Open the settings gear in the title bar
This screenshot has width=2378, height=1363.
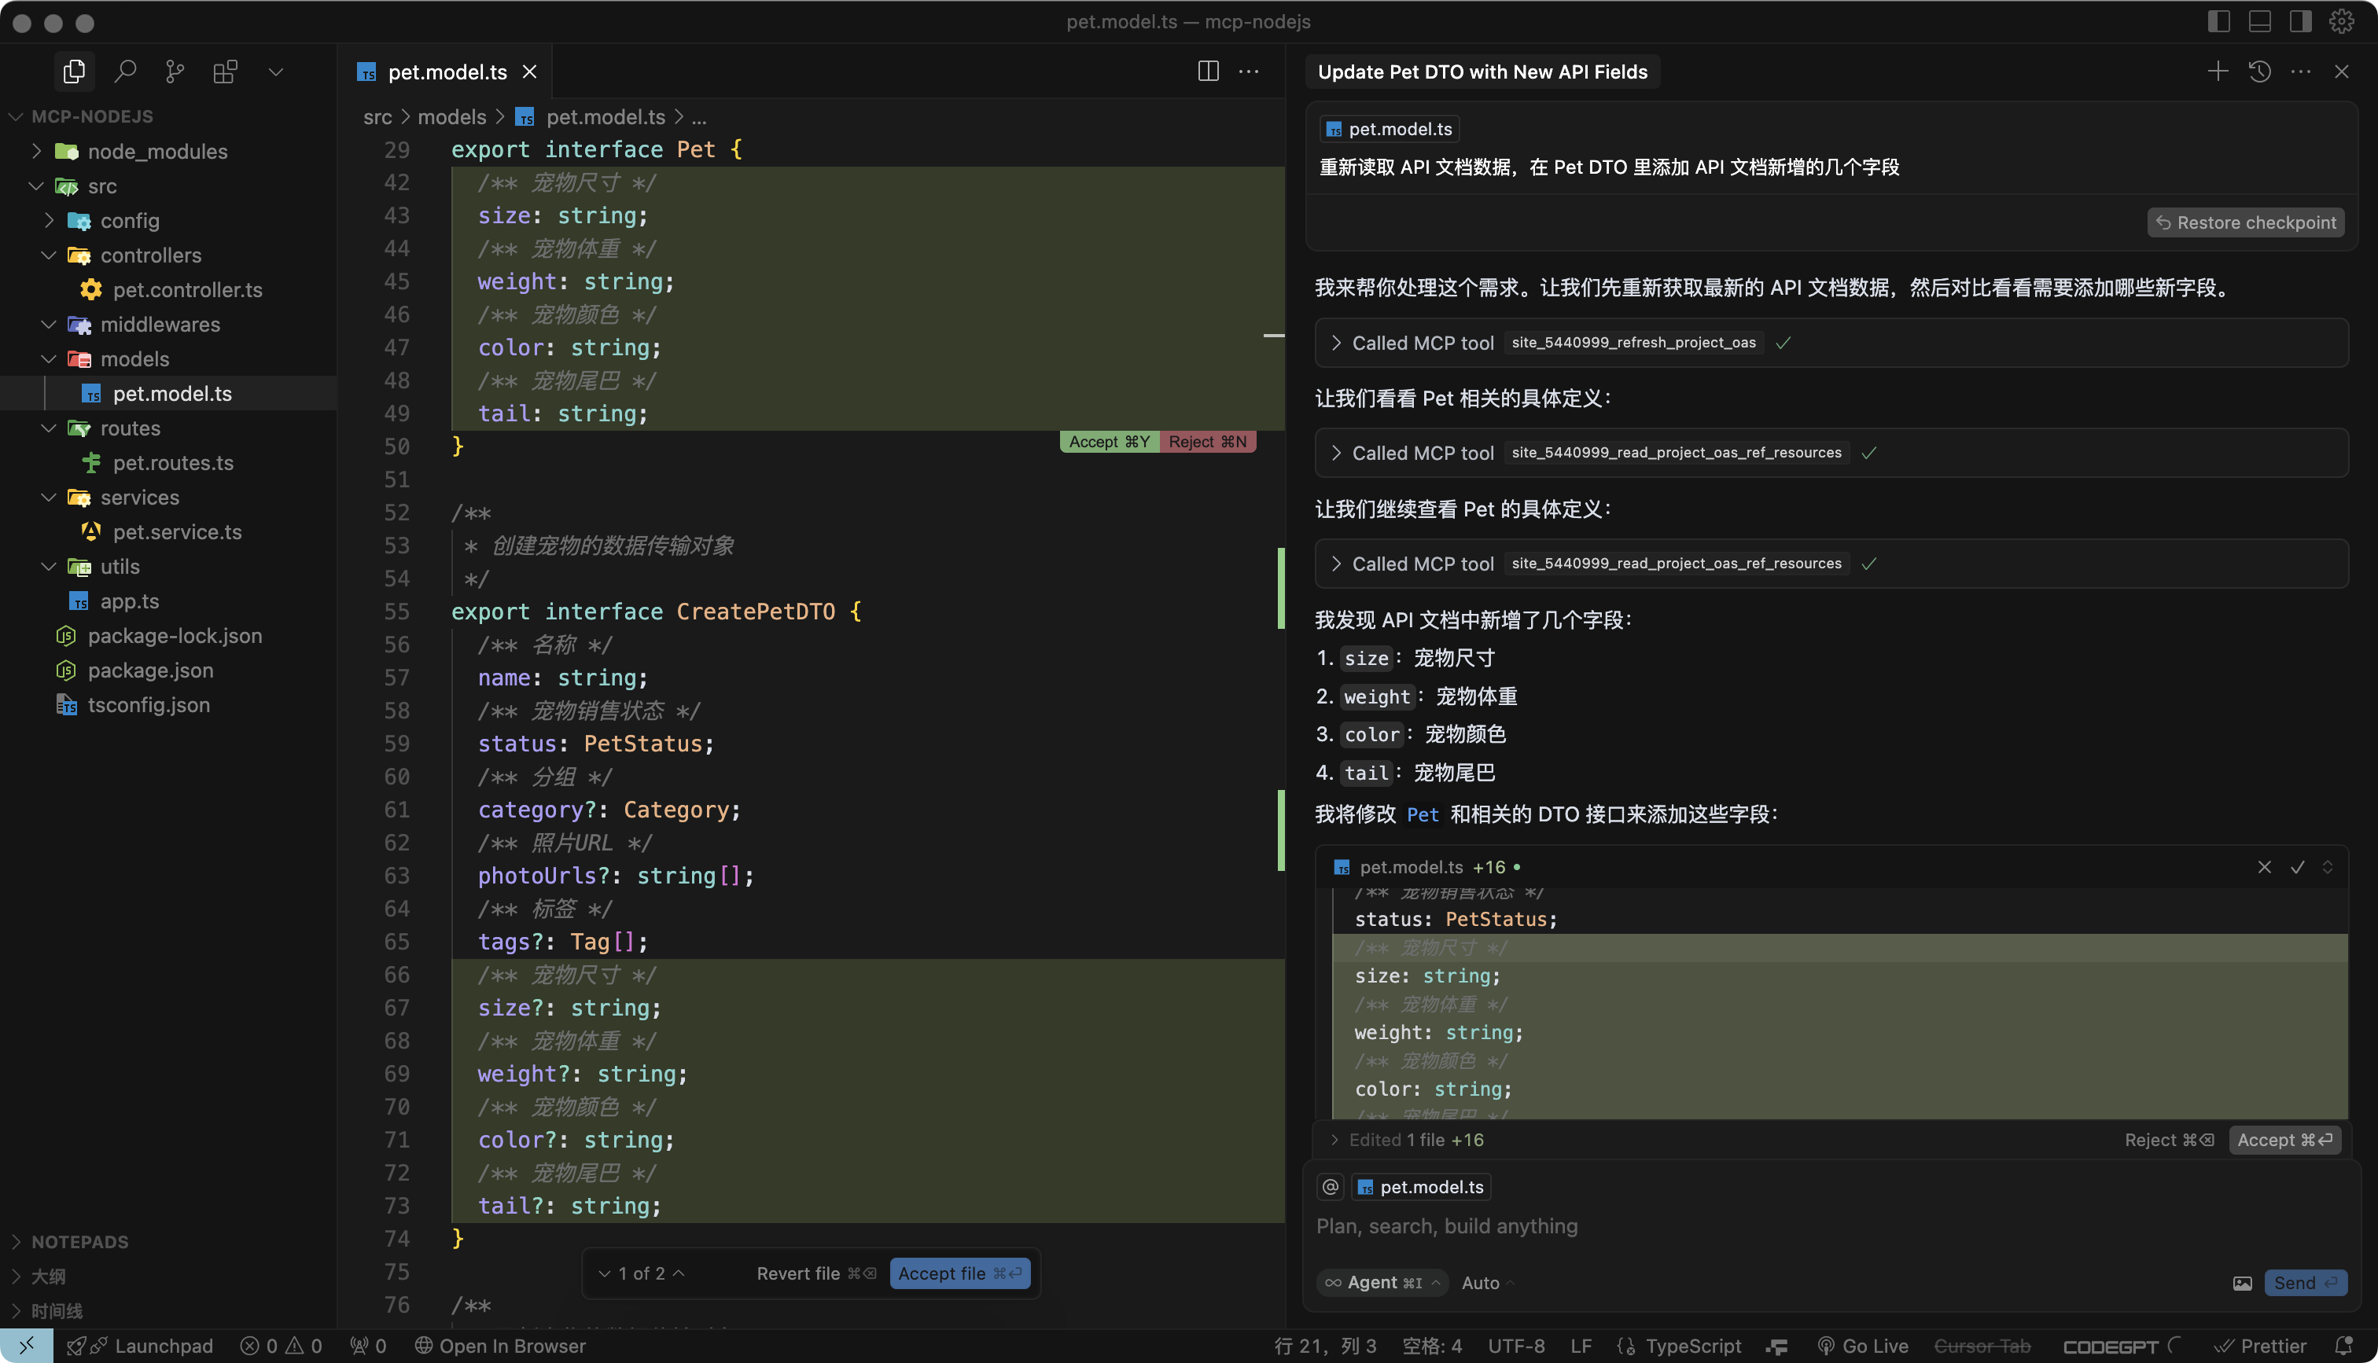[2342, 20]
